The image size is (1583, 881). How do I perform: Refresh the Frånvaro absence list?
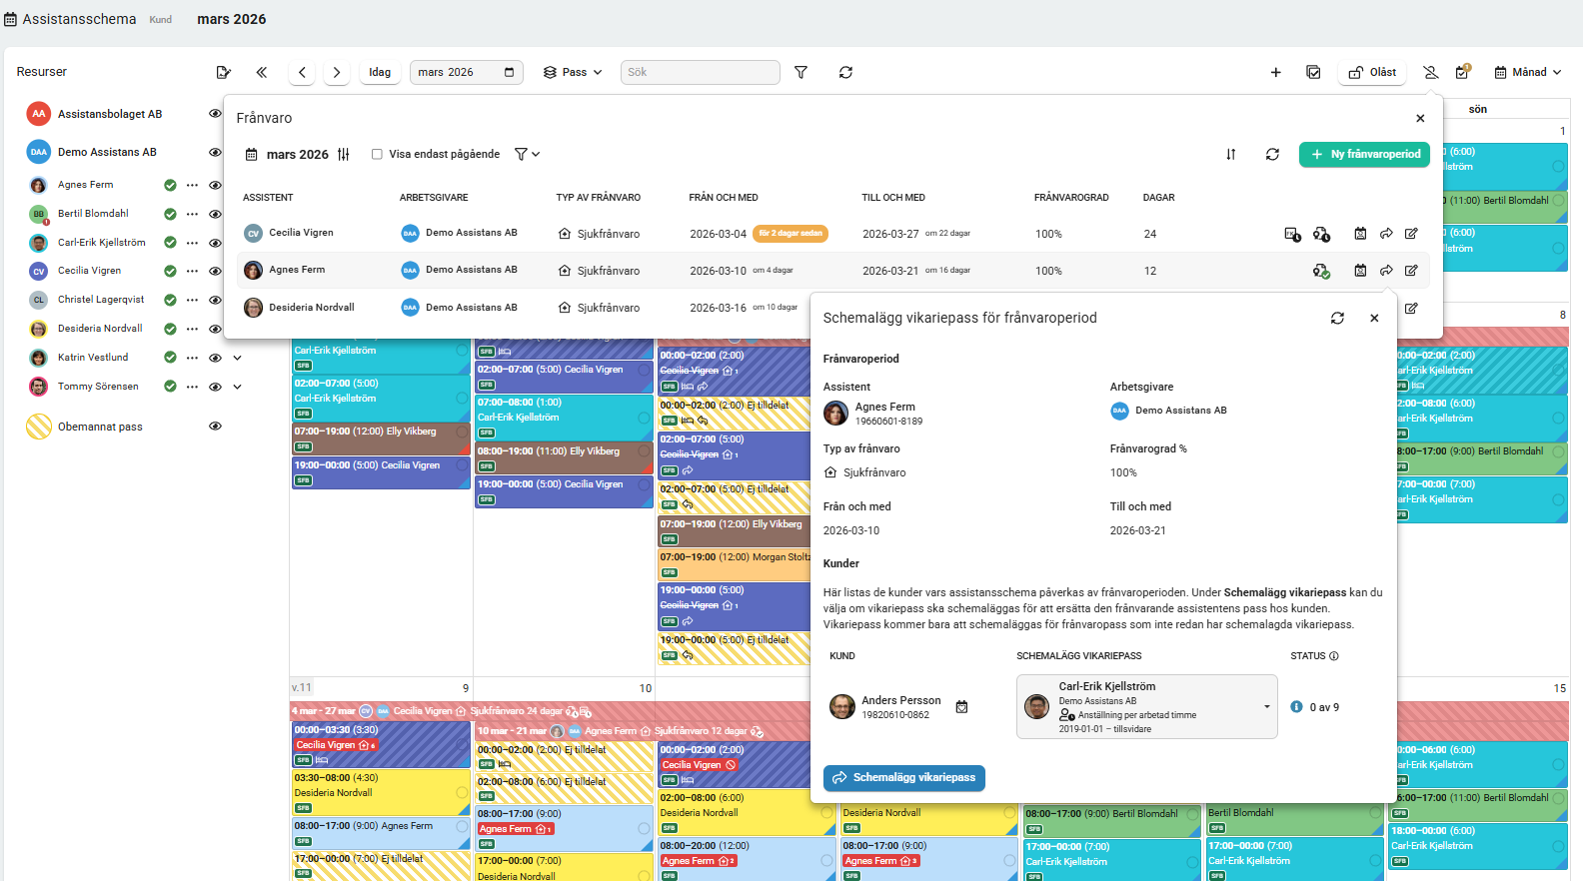pos(1272,154)
